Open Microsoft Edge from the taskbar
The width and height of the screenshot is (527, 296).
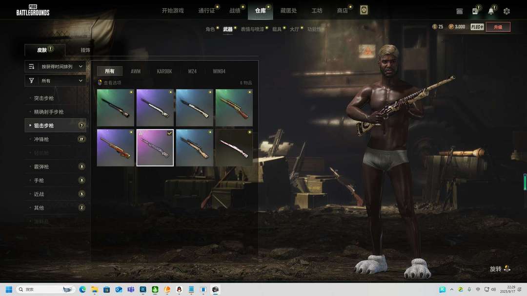coord(82,289)
